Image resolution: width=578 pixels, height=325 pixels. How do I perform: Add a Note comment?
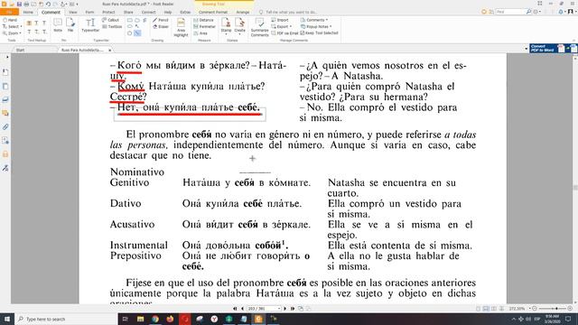click(58, 25)
